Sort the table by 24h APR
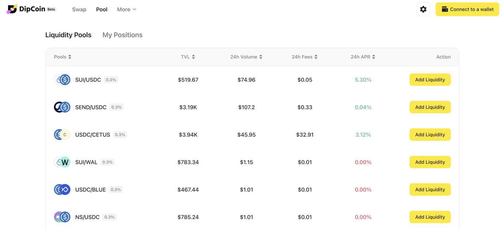Screen dimensions: 503x230 [x=363, y=57]
